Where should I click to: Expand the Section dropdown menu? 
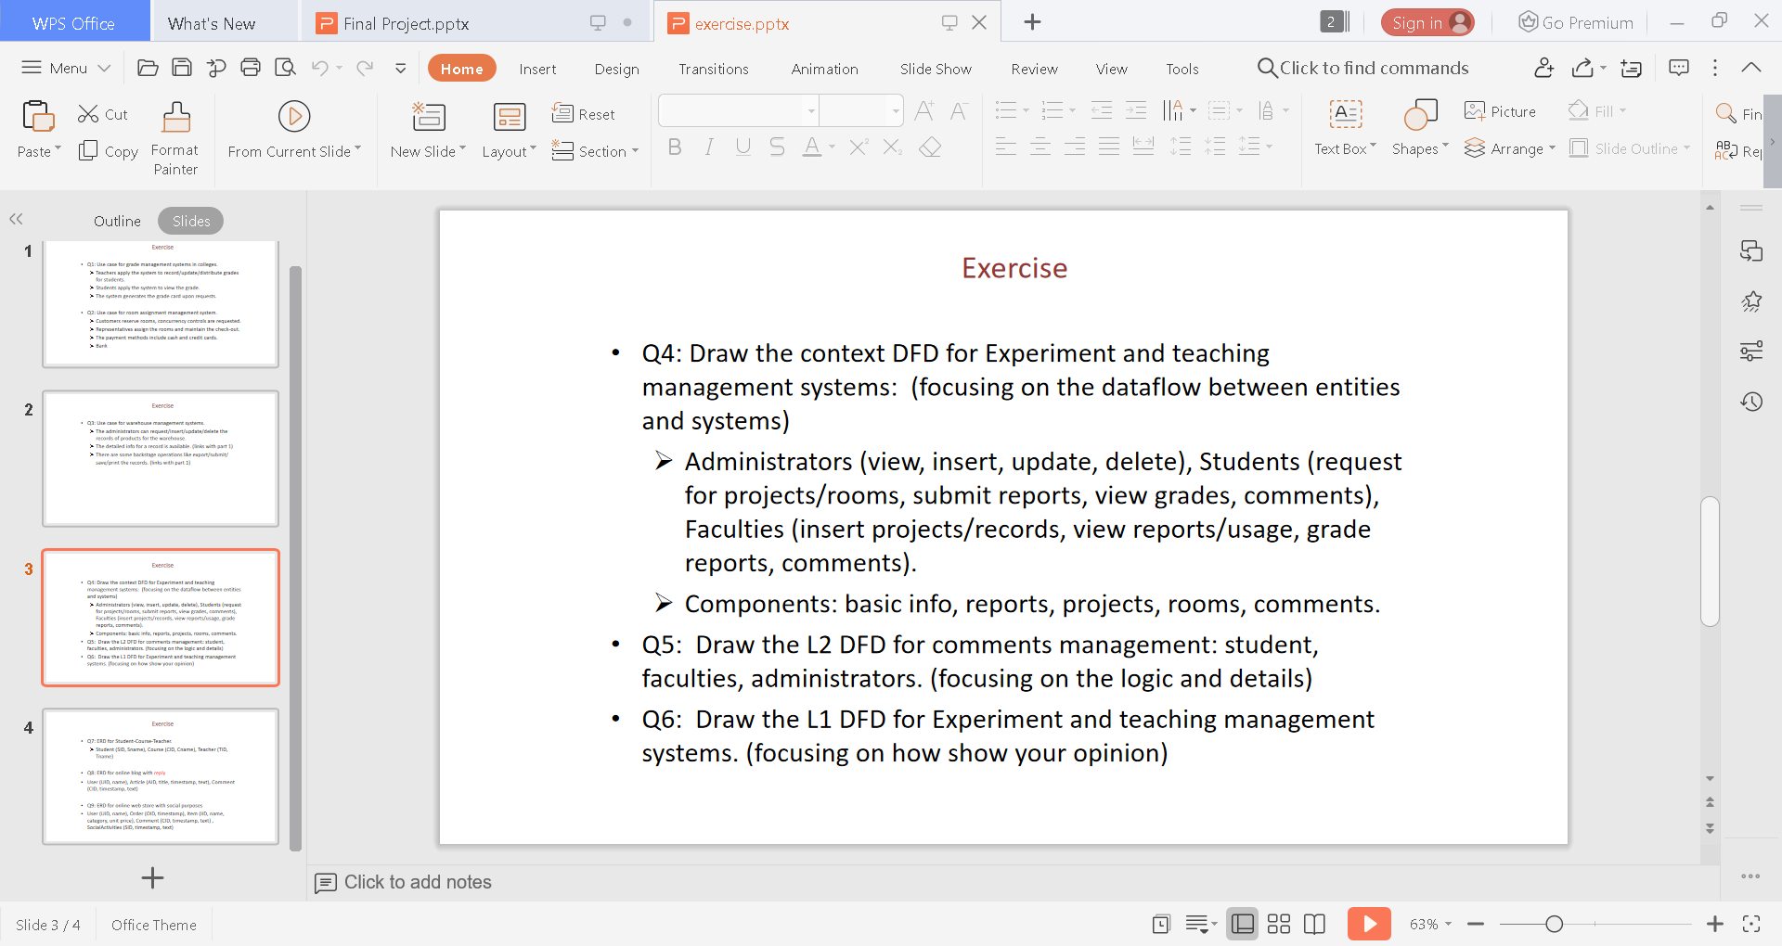pyautogui.click(x=635, y=151)
